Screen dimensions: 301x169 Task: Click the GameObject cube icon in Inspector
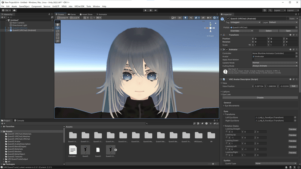coord(222,19)
